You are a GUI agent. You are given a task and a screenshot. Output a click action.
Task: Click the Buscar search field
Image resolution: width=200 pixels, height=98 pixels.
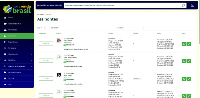133,28
